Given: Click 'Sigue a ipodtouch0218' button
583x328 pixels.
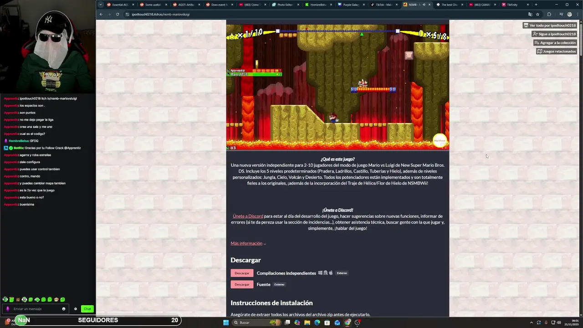Looking at the screenshot, I should (x=554, y=34).
